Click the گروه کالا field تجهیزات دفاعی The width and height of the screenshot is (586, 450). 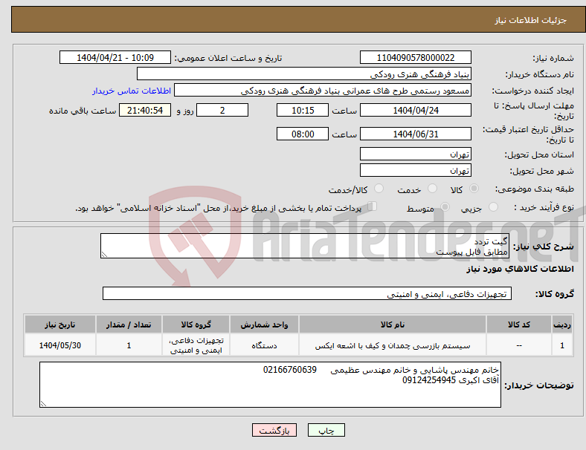pyautogui.click(x=307, y=293)
